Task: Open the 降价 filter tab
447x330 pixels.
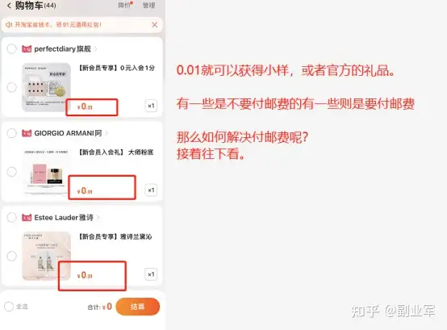Action: (125, 5)
